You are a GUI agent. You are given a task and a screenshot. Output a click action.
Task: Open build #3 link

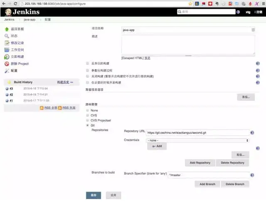(11, 89)
